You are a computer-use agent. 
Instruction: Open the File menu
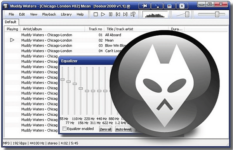tap(11, 14)
